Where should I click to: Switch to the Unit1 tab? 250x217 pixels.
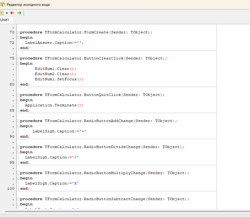pyautogui.click(x=5, y=20)
